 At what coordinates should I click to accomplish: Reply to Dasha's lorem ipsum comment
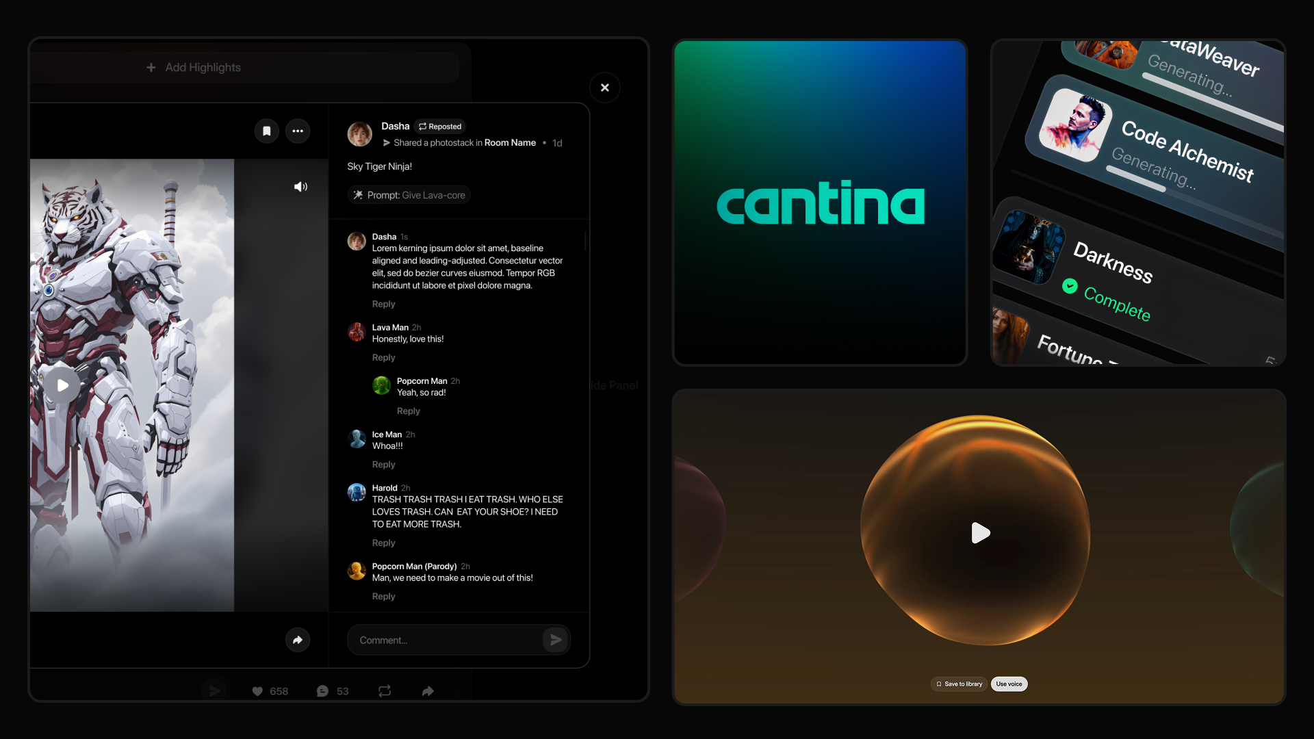coord(384,304)
